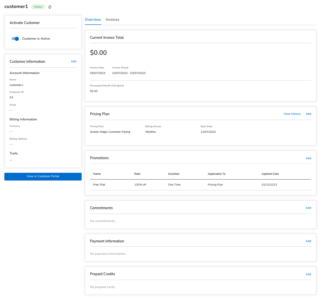Screen dimensions: 324x304
Task: Click the $0.00 current invoice total
Action: [98, 53]
